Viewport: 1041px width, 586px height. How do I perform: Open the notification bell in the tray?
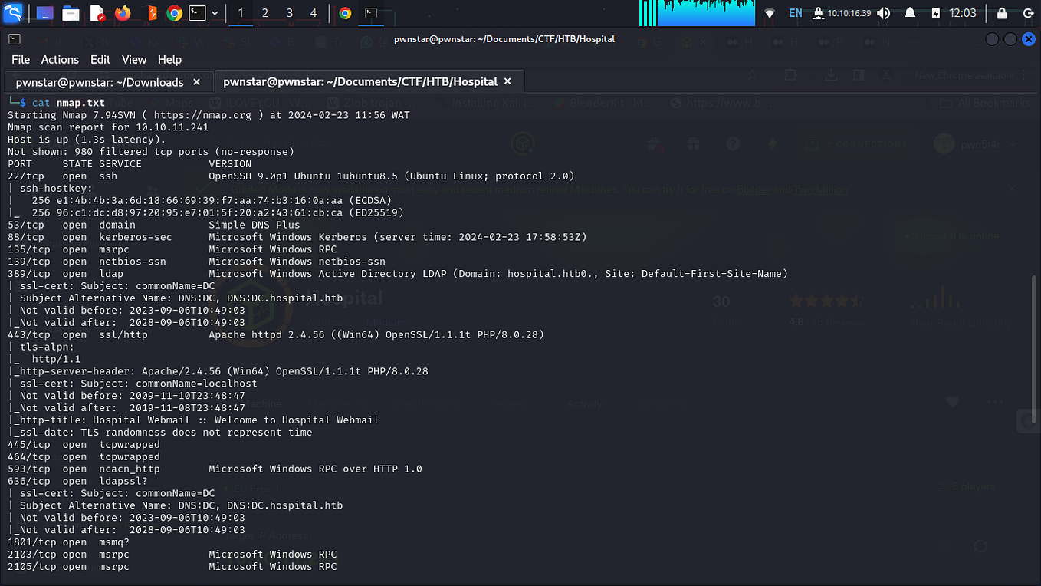click(911, 13)
